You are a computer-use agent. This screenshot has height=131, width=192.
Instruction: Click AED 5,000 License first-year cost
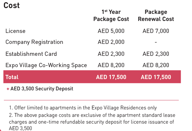tap(111, 31)
